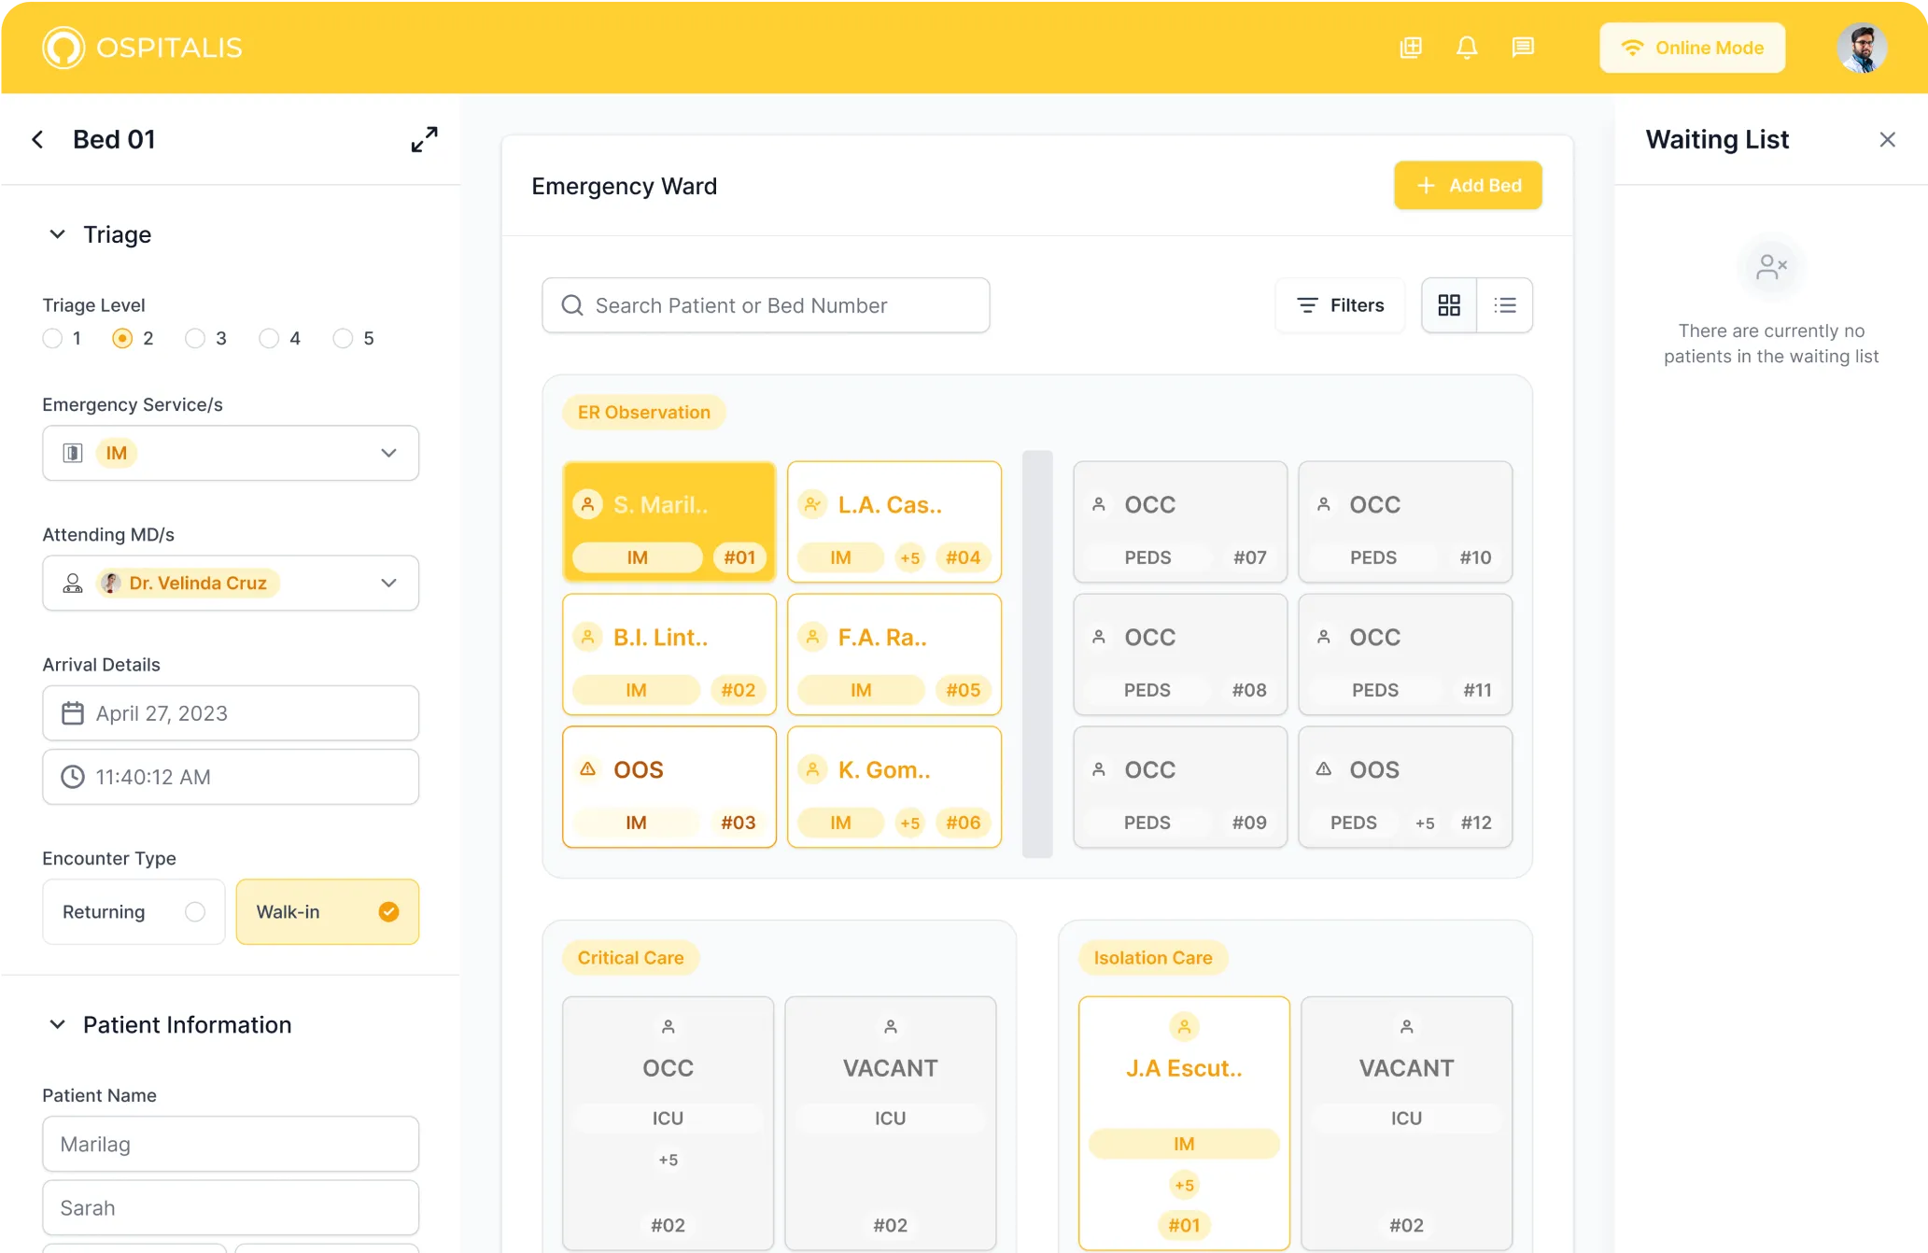Open the user profile avatar
Viewport: 1928px width, 1253px height.
1862,48
